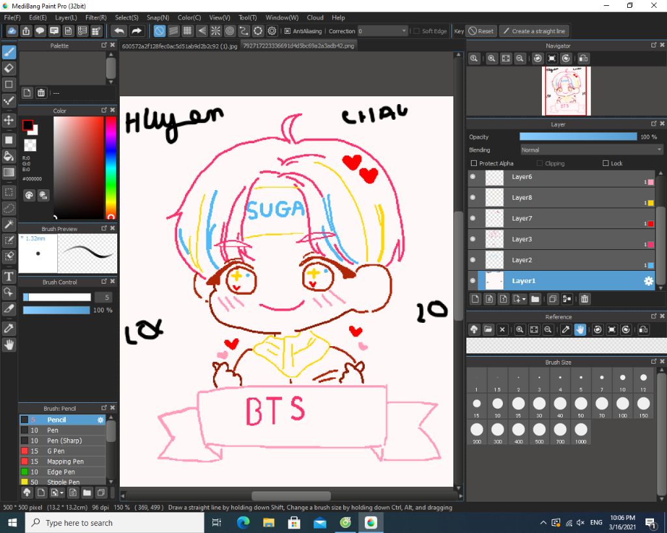Click the Windows search box
Image resolution: width=667 pixels, height=533 pixels.
coord(115,523)
